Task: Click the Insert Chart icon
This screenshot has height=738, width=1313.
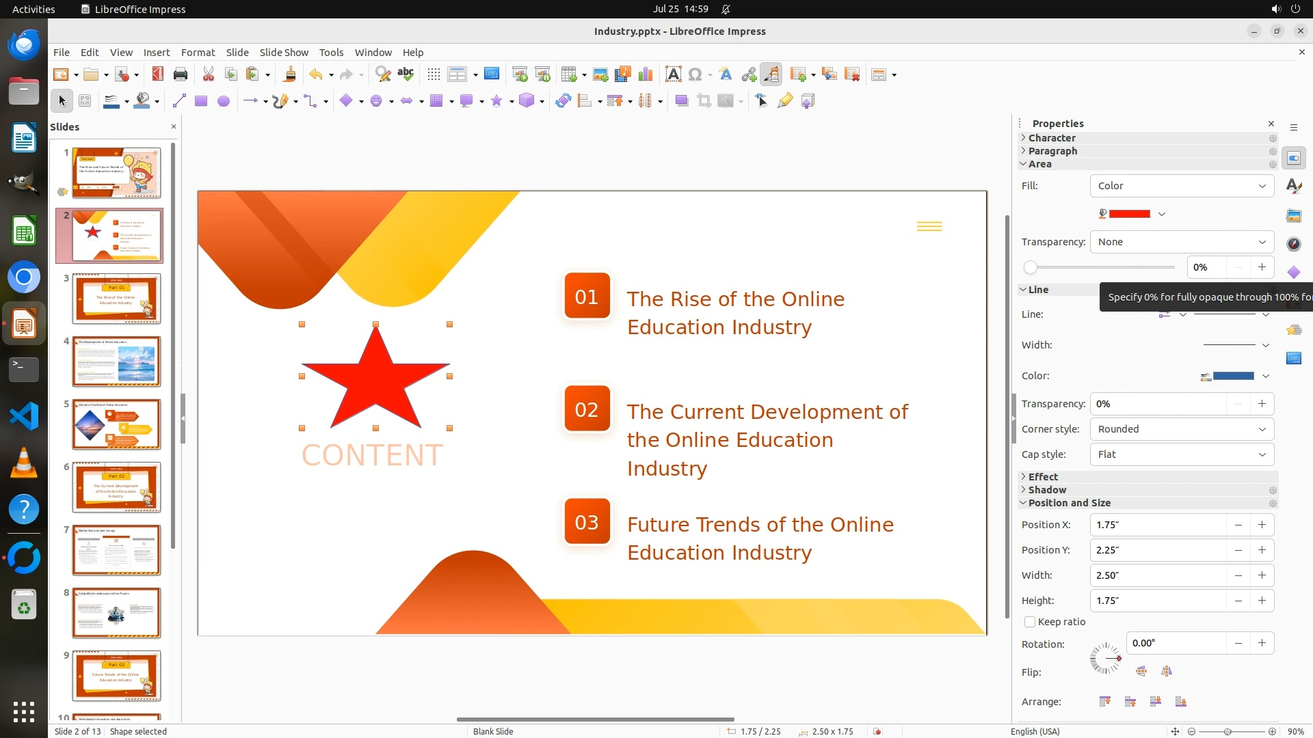Action: (645, 74)
